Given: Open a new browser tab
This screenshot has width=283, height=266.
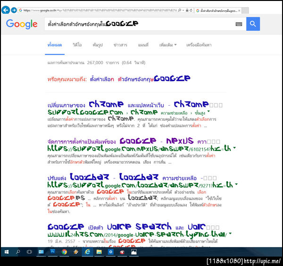Looking at the screenshot, I should (245, 10).
